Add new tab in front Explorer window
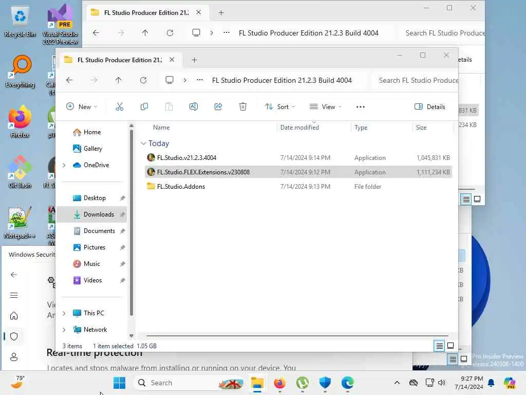This screenshot has height=395, width=526. pos(194,60)
